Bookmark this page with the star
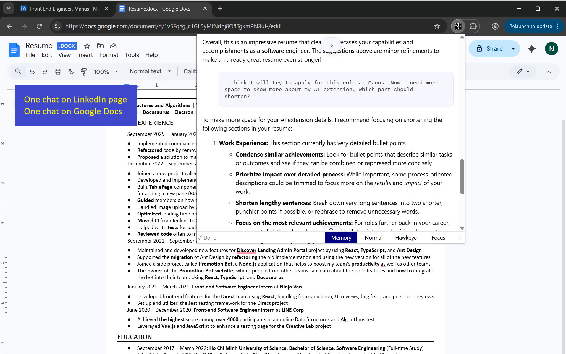The width and height of the screenshot is (566, 354). pos(437,26)
